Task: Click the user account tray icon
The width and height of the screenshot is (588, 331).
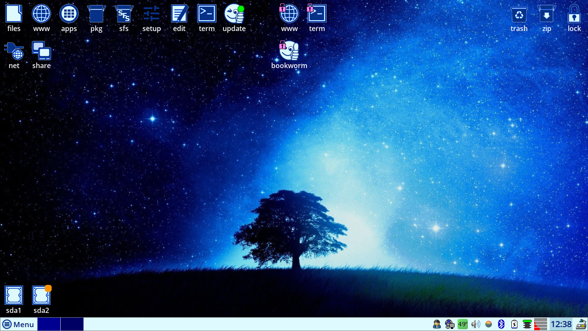Action: click(437, 324)
